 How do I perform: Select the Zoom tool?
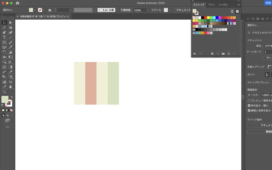point(4,92)
